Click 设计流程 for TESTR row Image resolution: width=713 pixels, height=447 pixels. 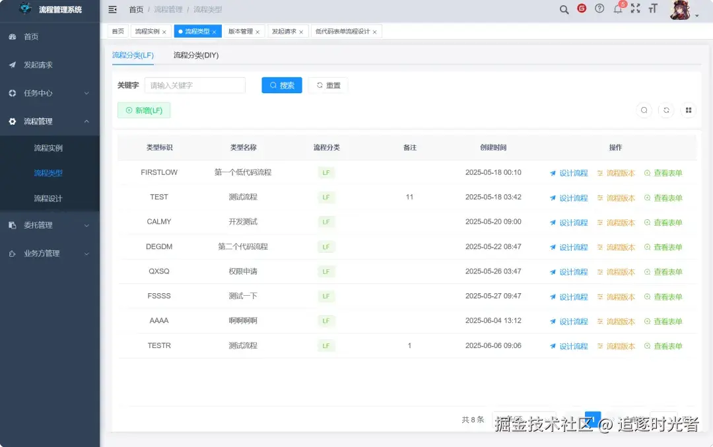coord(569,346)
